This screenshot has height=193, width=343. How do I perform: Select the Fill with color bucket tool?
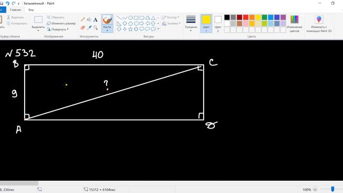(x=89, y=20)
